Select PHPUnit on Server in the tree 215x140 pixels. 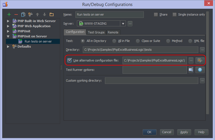pos(33,36)
